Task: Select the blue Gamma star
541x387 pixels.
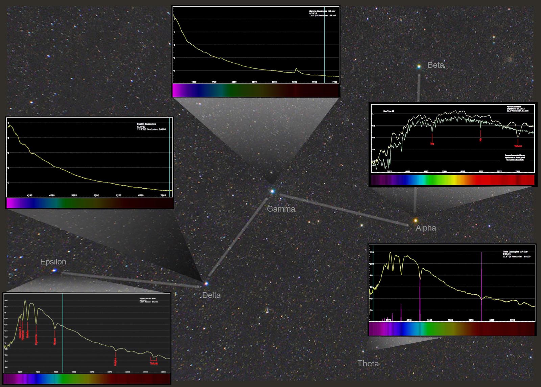Action: tap(272, 191)
